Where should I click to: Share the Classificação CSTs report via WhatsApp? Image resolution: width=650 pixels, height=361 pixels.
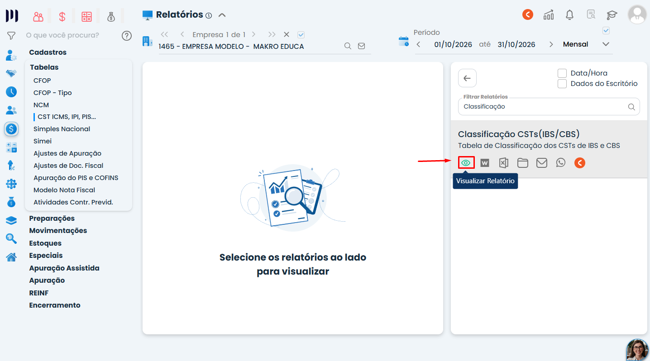click(x=561, y=162)
